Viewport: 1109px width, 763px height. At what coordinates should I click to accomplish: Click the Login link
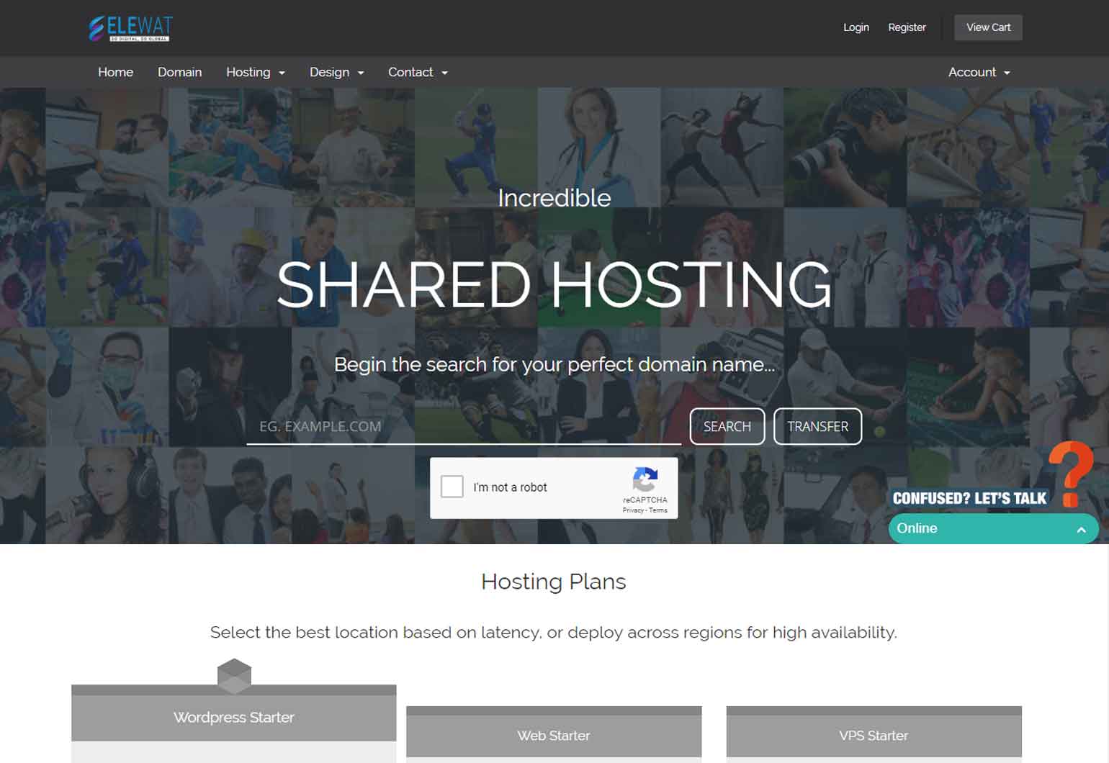[856, 27]
